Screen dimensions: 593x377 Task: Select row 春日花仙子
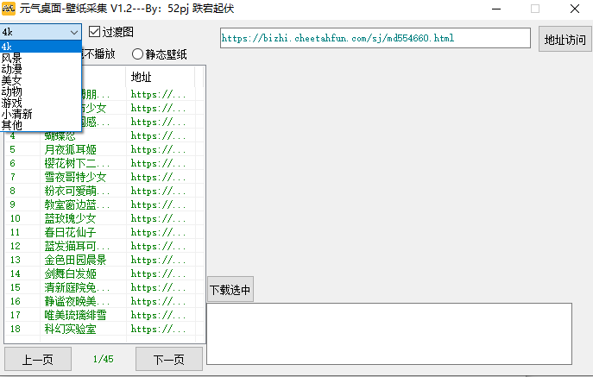104,232
